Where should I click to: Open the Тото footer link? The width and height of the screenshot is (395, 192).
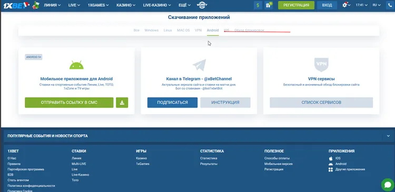point(75,180)
